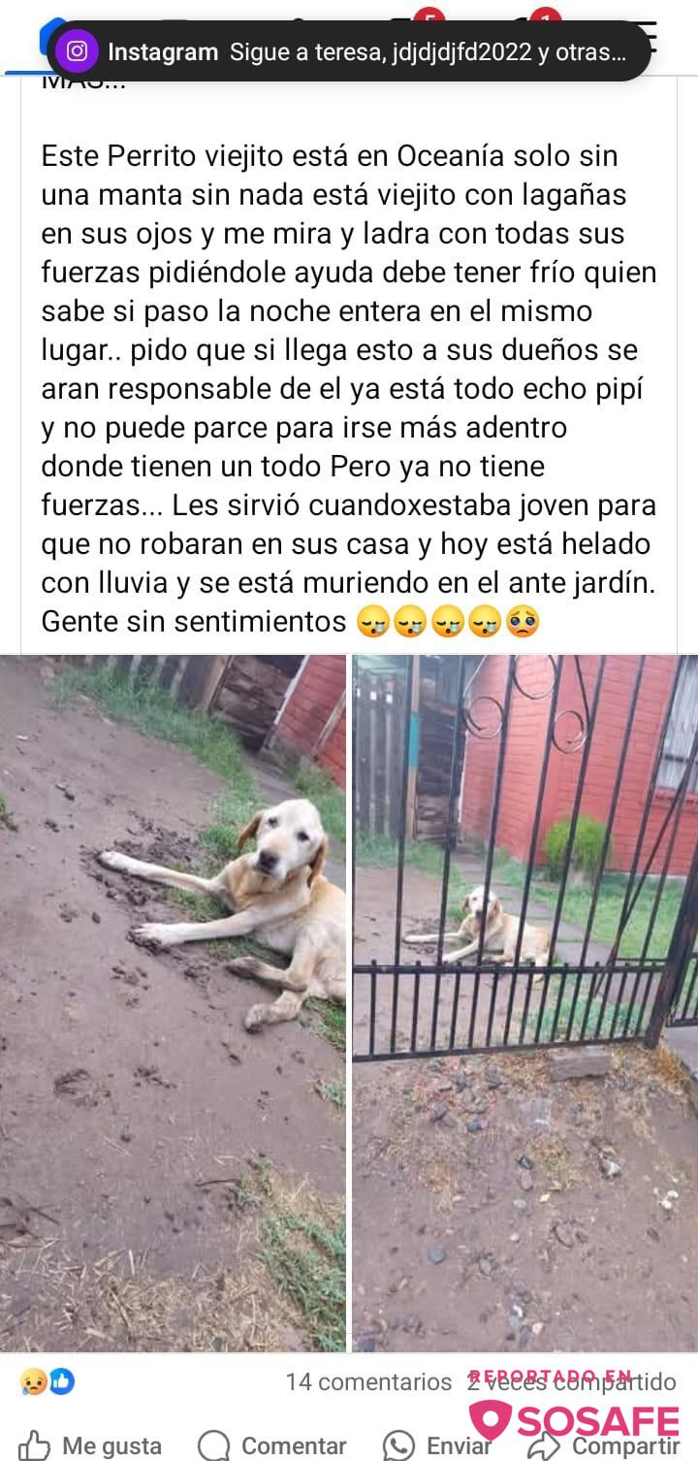The height and width of the screenshot is (1461, 698).
Task: Tap the thumbs-up Me gusta icon
Action: [x=36, y=1445]
